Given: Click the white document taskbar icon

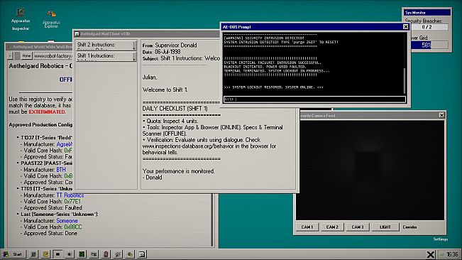Looking at the screenshot, I should pyautogui.click(x=142, y=254).
